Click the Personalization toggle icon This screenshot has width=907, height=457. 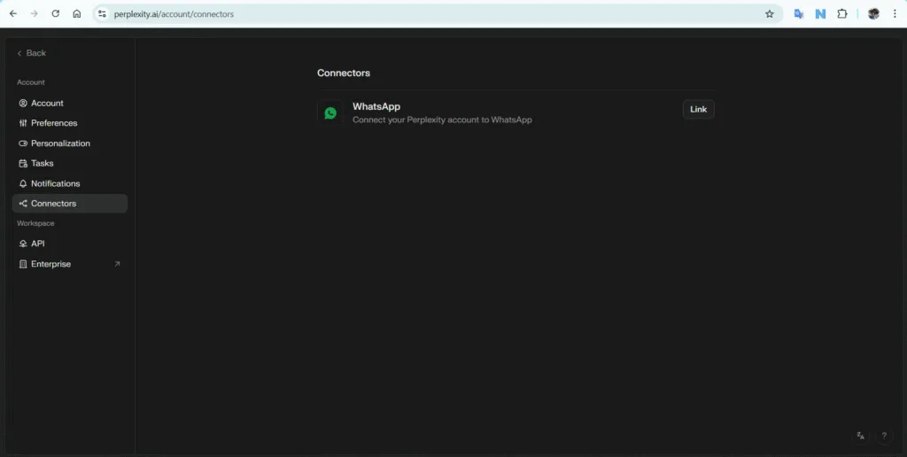coord(23,143)
